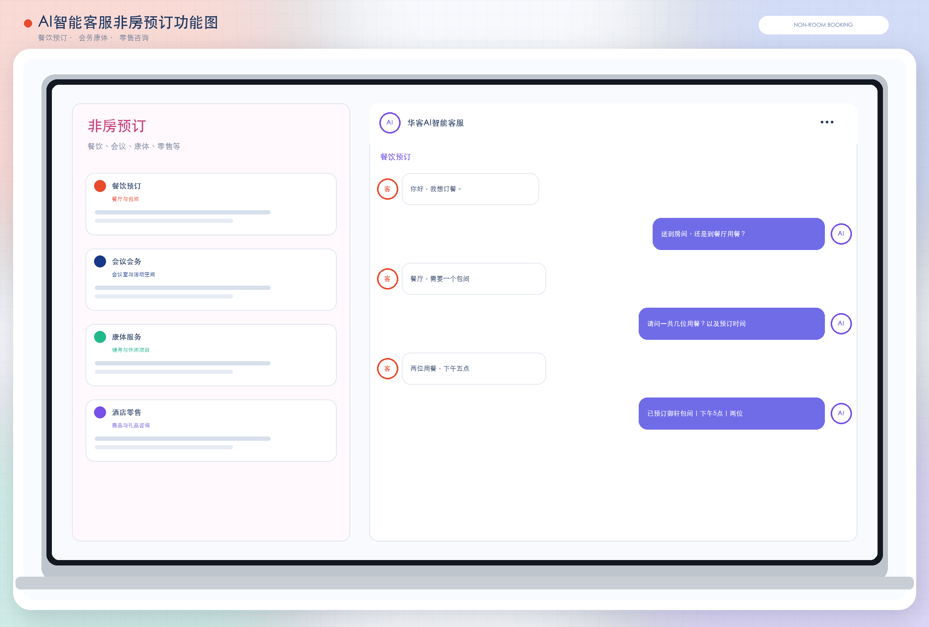Click the 零售咨询 text under page title
The width and height of the screenshot is (929, 627).
coord(134,38)
